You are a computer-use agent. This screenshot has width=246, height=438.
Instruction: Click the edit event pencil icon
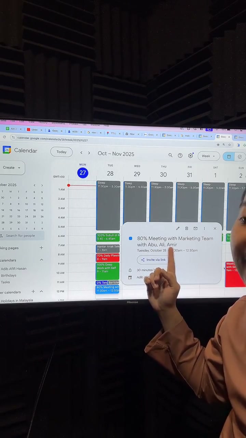point(178,228)
